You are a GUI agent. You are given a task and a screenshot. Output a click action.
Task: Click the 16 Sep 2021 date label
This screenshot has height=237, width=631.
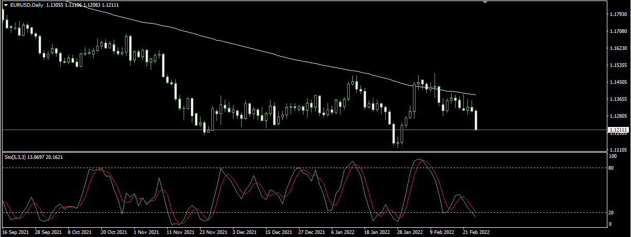point(16,232)
